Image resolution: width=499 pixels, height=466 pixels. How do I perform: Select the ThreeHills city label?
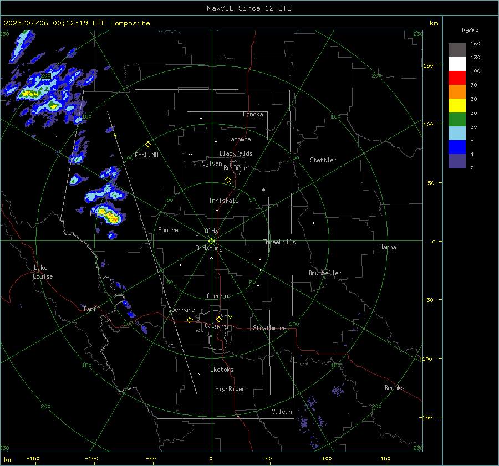coord(279,242)
